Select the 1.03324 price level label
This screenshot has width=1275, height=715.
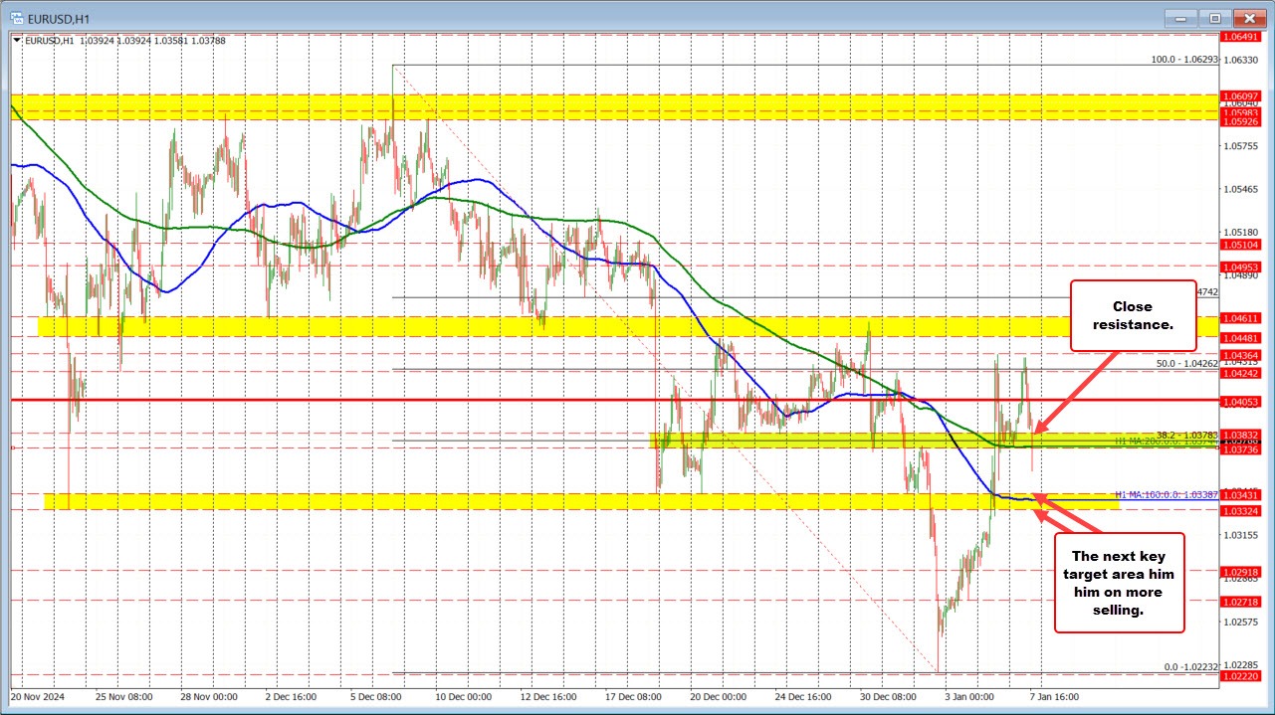1242,510
